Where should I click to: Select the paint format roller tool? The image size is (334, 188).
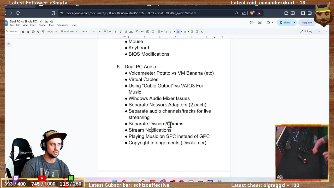tap(43, 32)
